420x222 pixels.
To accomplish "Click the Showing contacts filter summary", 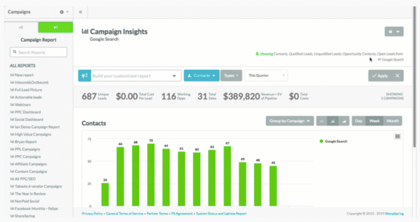I will (x=329, y=56).
